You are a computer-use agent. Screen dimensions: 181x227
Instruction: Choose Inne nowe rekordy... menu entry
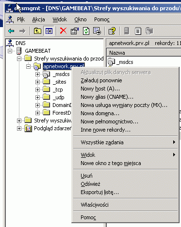pos(125,130)
